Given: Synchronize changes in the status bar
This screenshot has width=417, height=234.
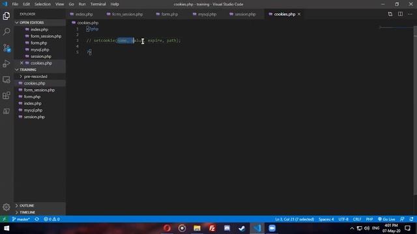Looking at the screenshot, I should (37, 219).
